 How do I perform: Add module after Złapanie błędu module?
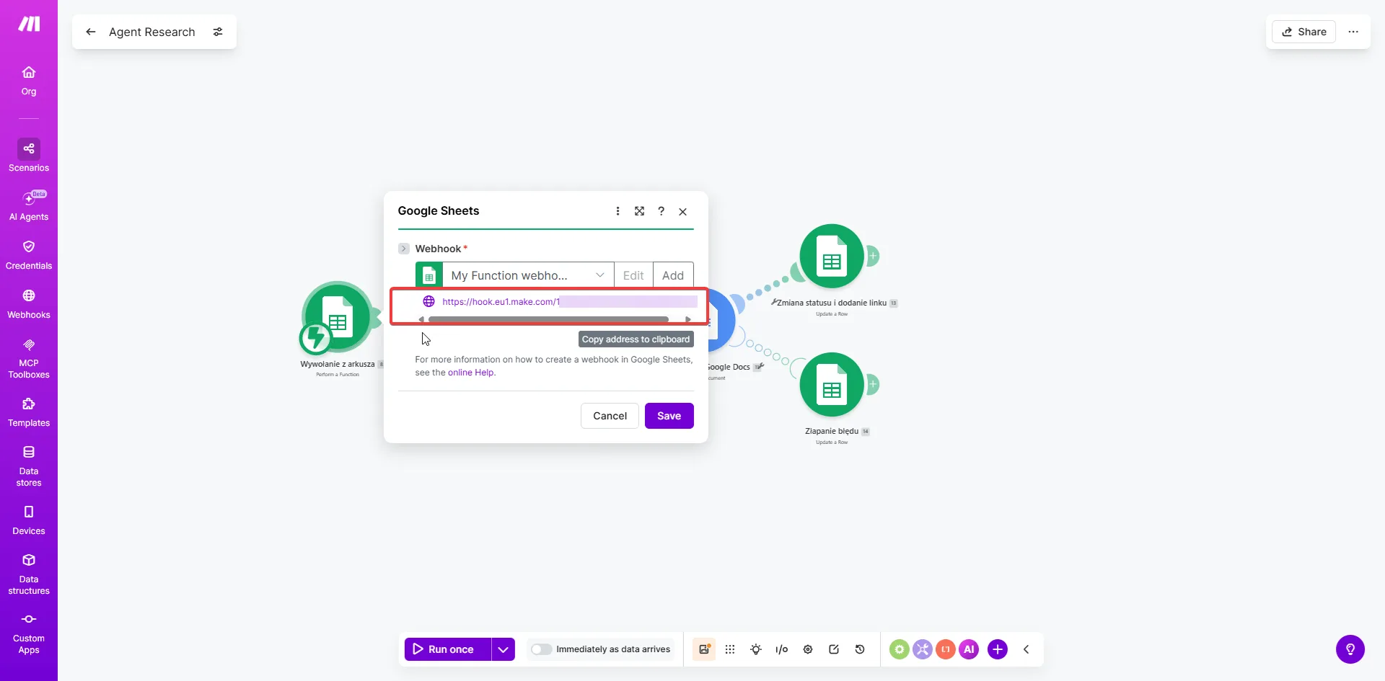tap(873, 384)
